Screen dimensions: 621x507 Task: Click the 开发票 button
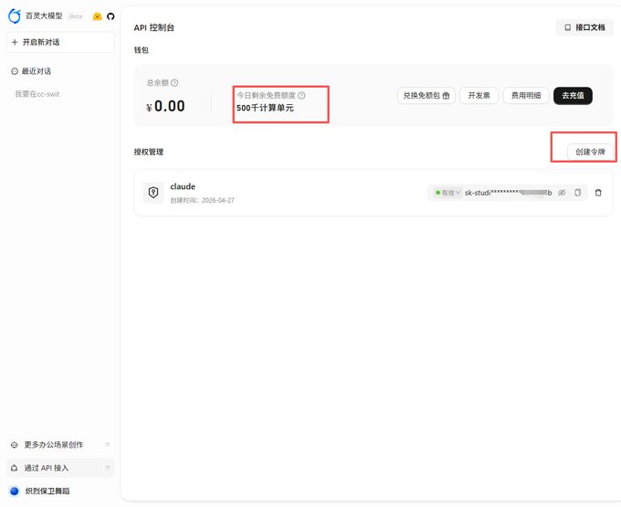(479, 95)
